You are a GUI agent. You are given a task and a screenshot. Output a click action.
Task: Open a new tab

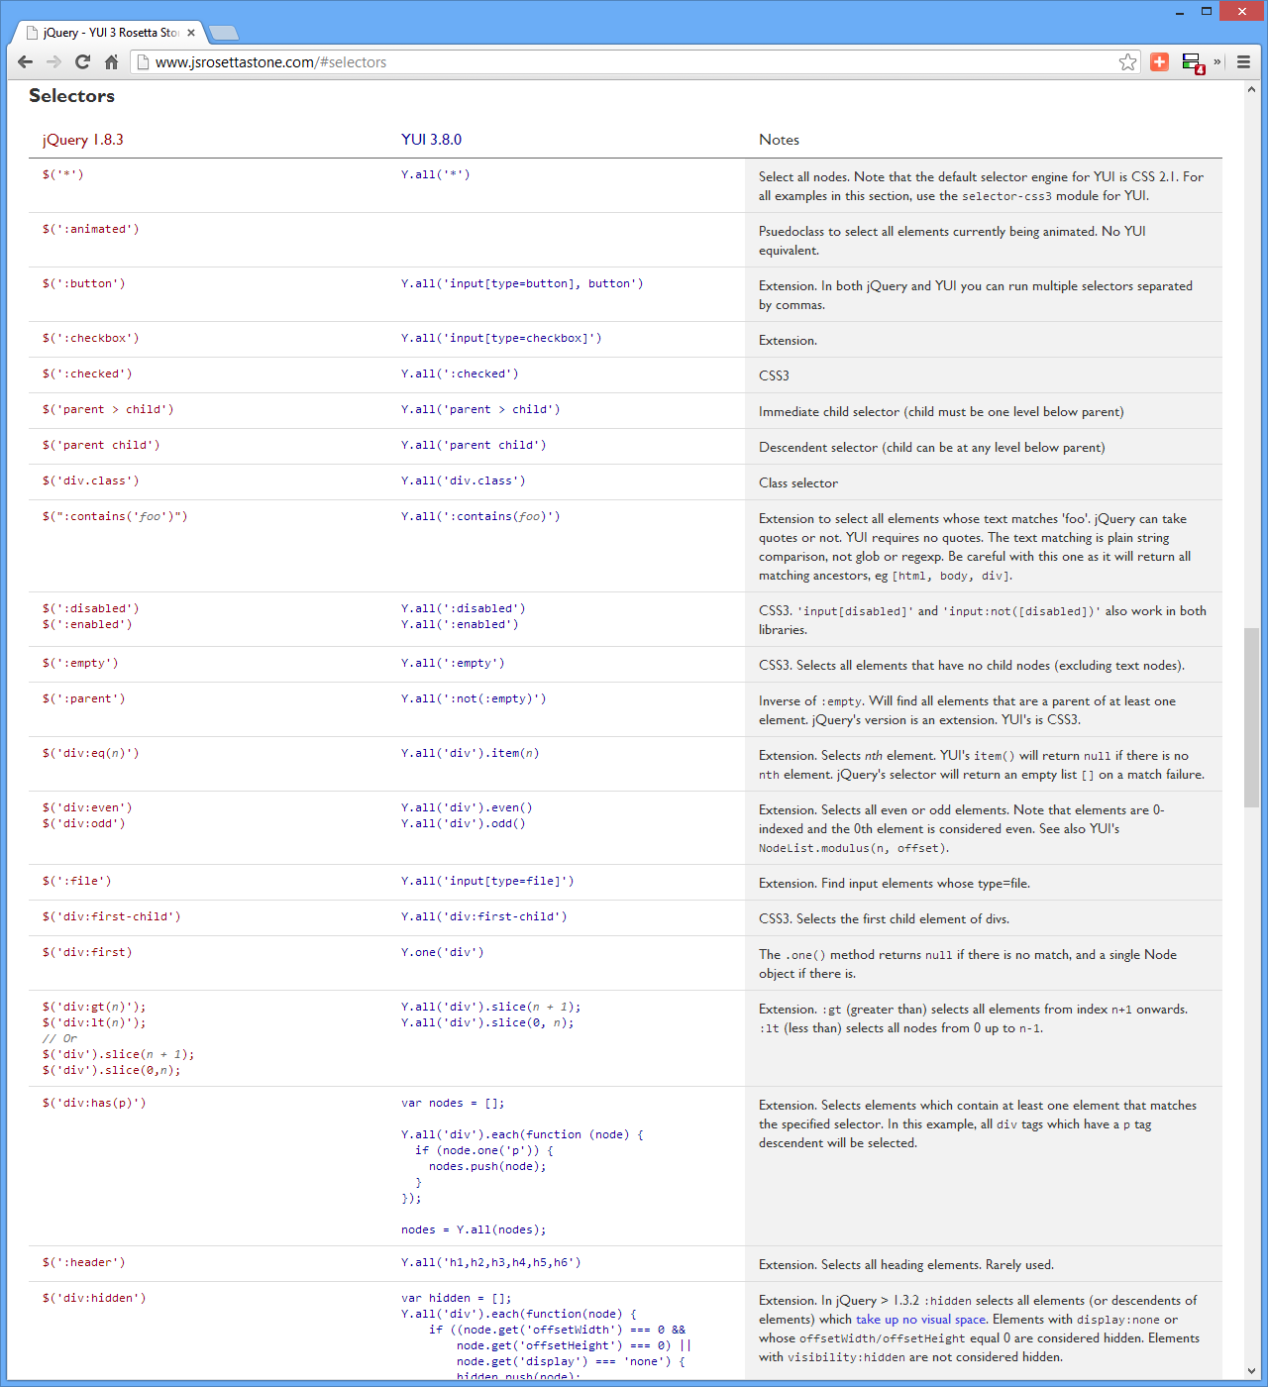[x=224, y=34]
